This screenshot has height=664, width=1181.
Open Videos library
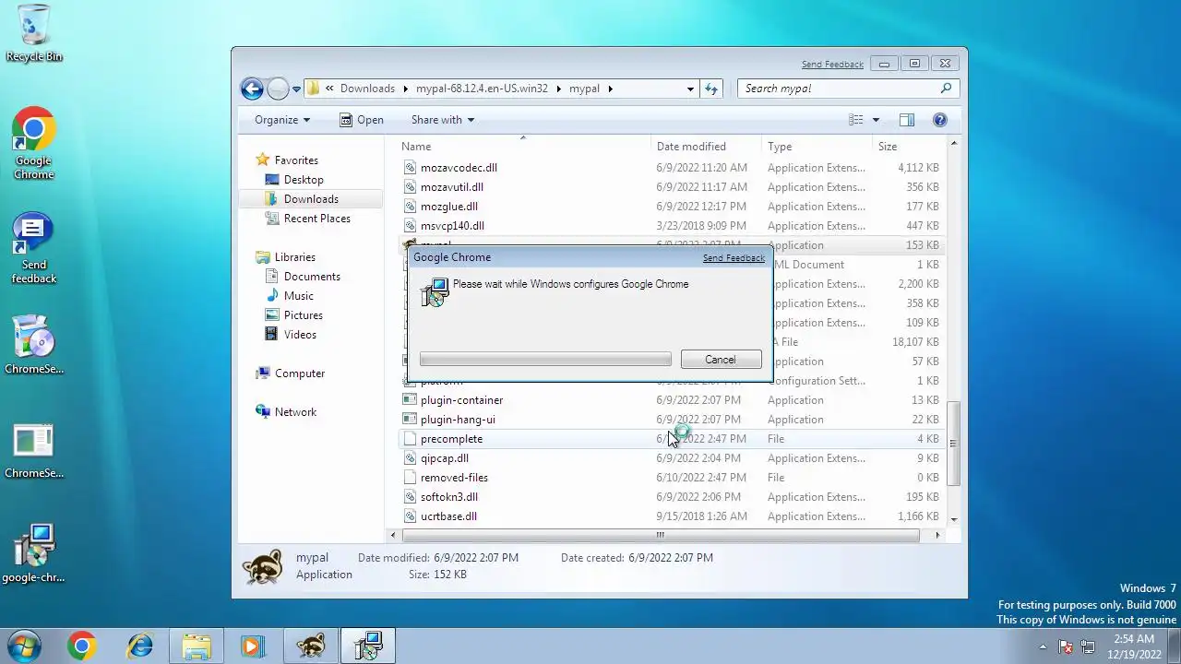[x=300, y=335]
